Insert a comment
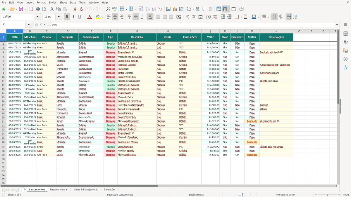Screen dimensions: 351x197 point(204,9)
